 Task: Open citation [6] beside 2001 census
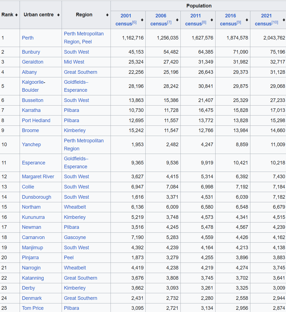[134, 22]
